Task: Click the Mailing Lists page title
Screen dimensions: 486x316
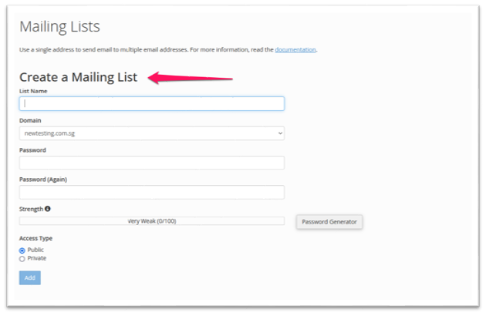Action: click(59, 27)
